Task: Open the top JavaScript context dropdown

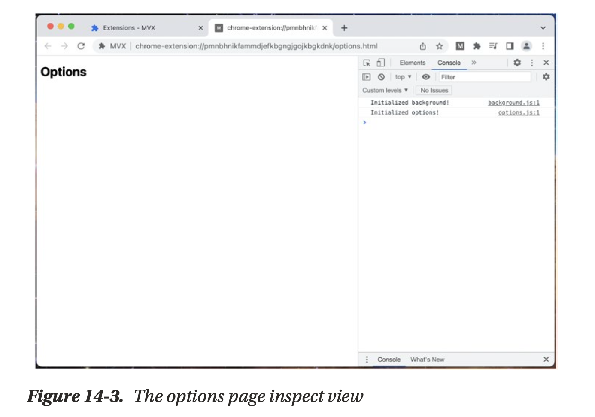Action: click(403, 77)
